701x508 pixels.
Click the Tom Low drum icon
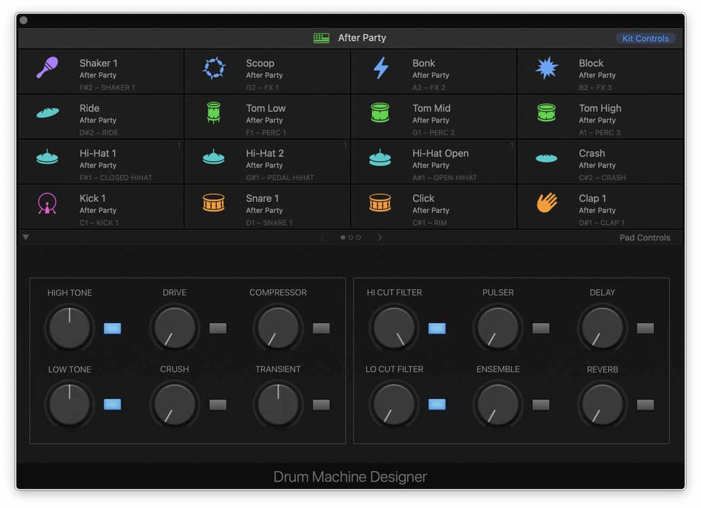click(x=213, y=113)
